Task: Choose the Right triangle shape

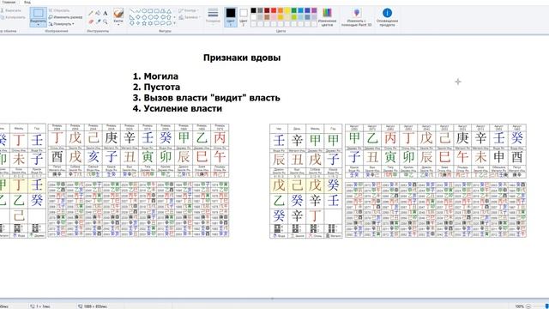Action: (132, 17)
